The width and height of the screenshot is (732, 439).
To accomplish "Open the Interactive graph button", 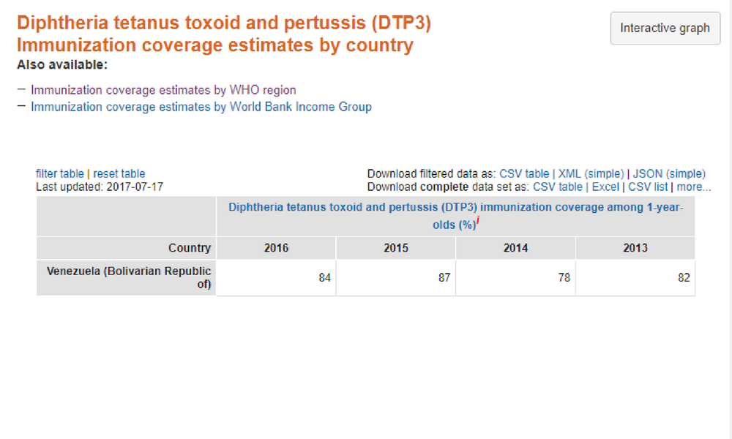I will tap(665, 29).
